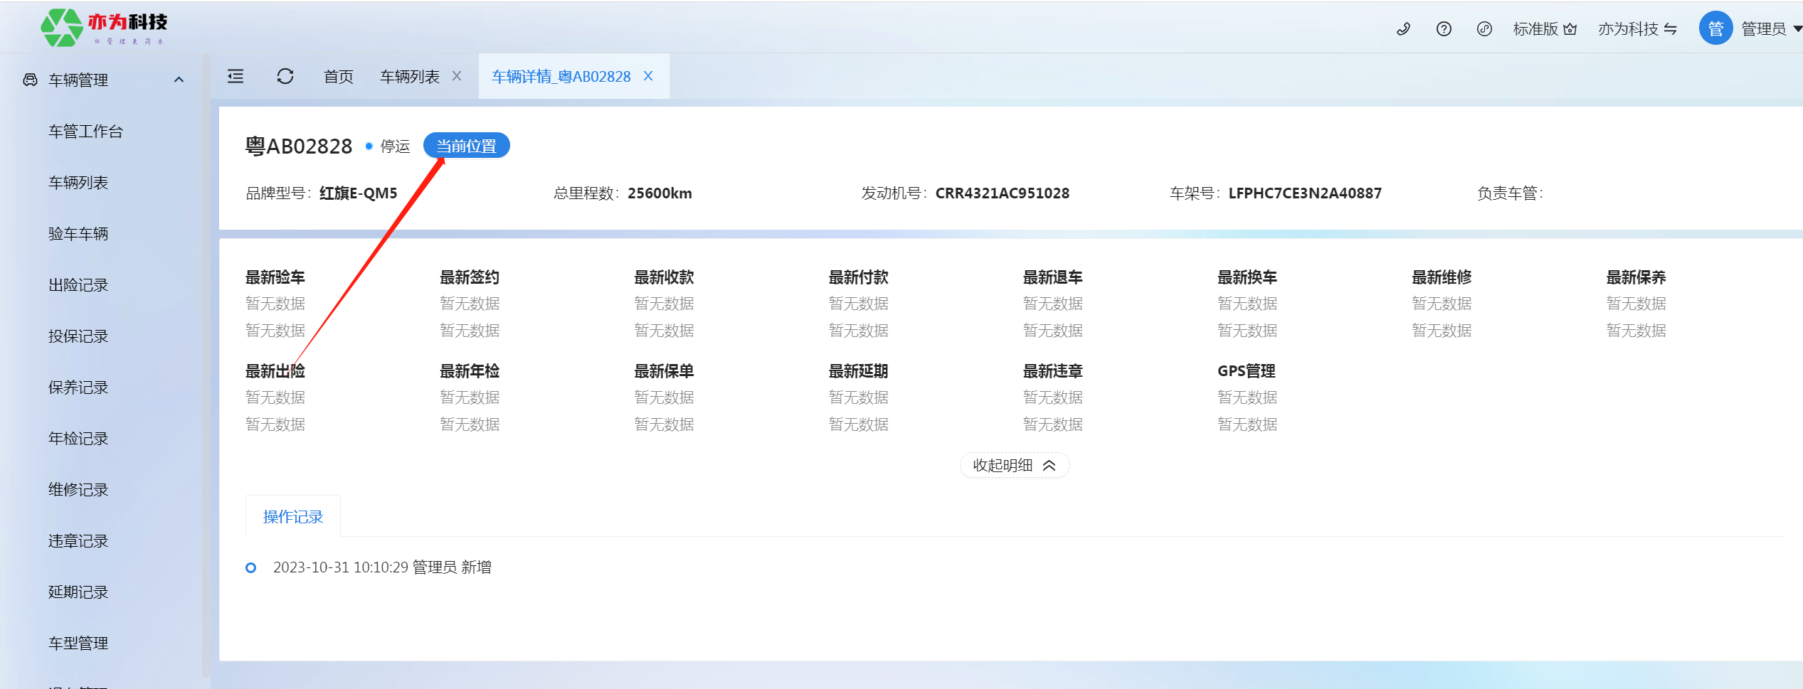The height and width of the screenshot is (689, 1803).
Task: Collapse the 车辆管理 sidebar menu
Action: [179, 80]
